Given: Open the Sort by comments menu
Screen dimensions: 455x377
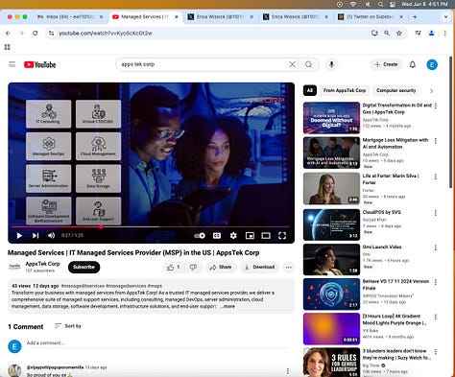Looking at the screenshot, I should pos(68,326).
